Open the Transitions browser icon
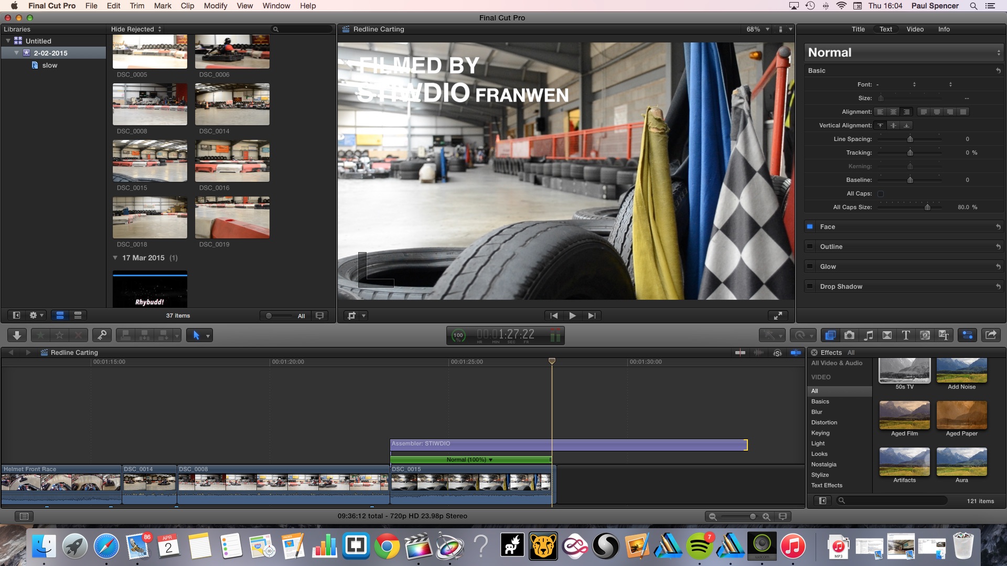 coord(887,335)
